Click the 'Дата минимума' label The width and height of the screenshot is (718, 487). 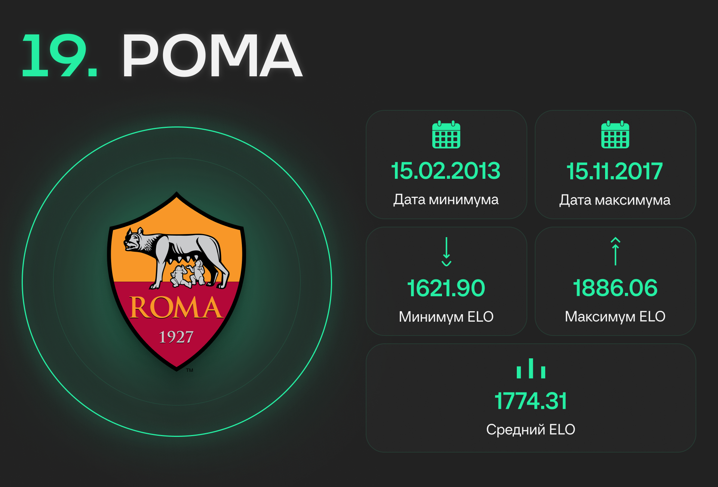tap(446, 200)
